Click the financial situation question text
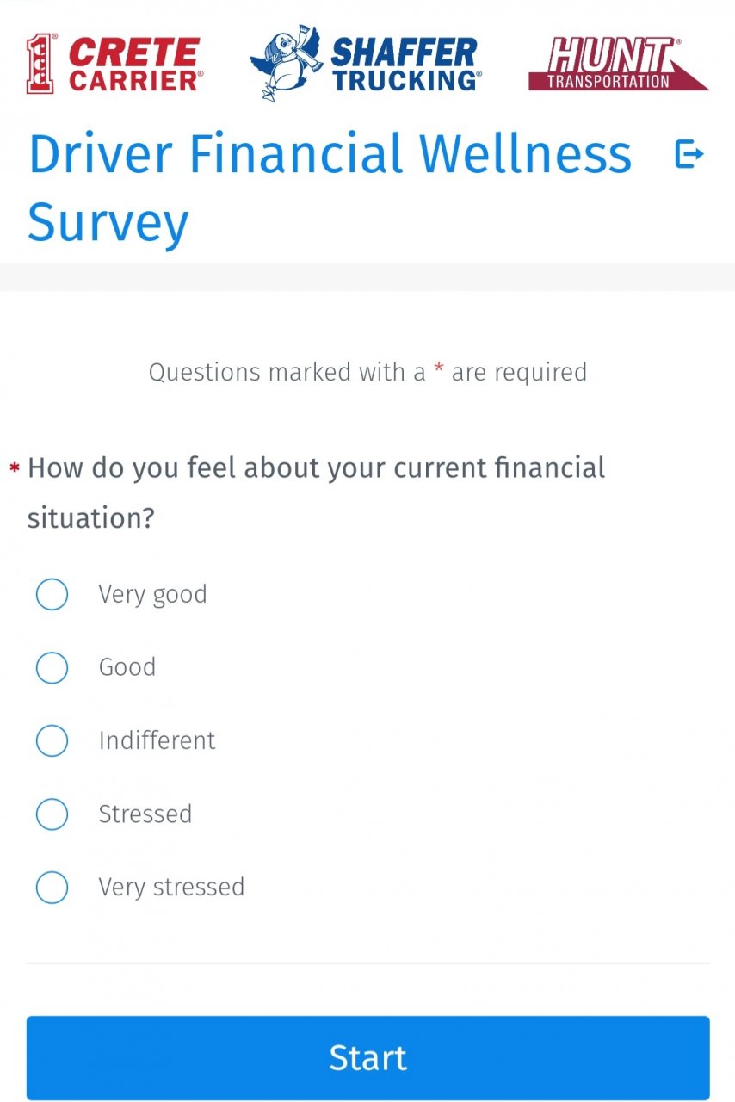 point(316,492)
